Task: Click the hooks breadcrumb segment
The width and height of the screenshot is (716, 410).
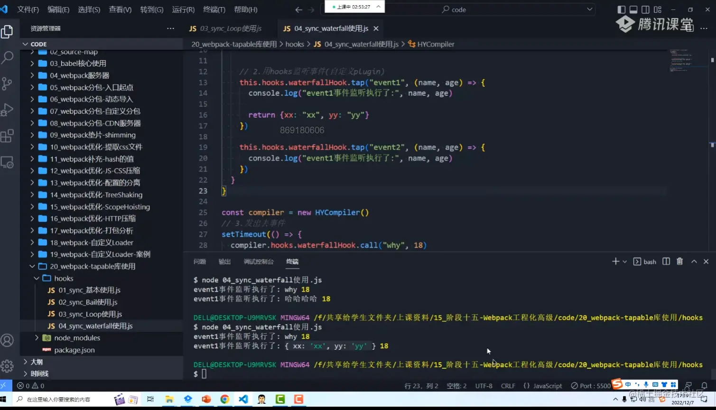Action: (295, 44)
